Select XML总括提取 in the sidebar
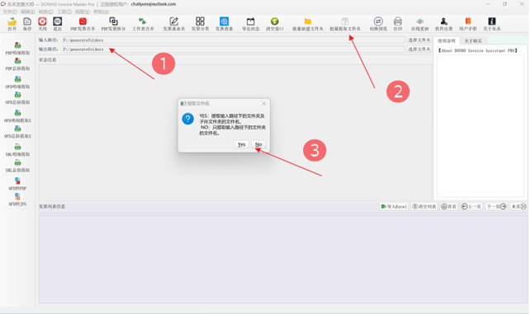531x314 pixels. (17, 166)
